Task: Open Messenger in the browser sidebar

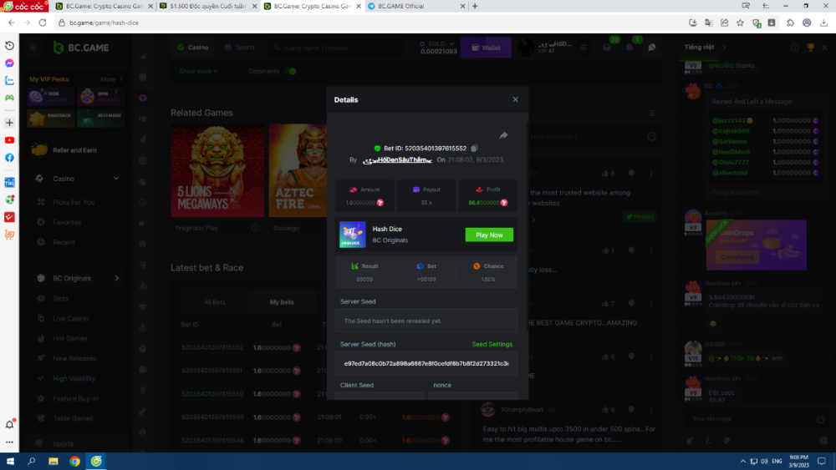Action: tap(9, 63)
